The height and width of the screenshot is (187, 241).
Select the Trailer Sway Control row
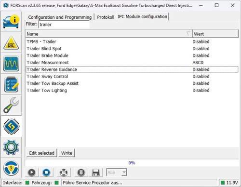coord(132,77)
